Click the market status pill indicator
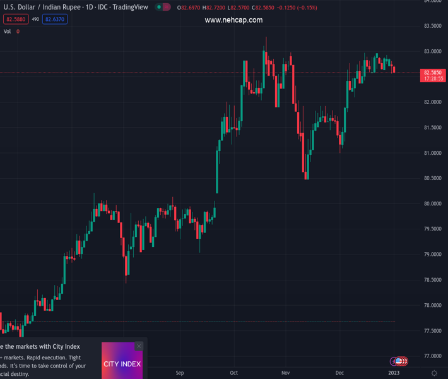This screenshot has height=379, width=448. (x=163, y=8)
